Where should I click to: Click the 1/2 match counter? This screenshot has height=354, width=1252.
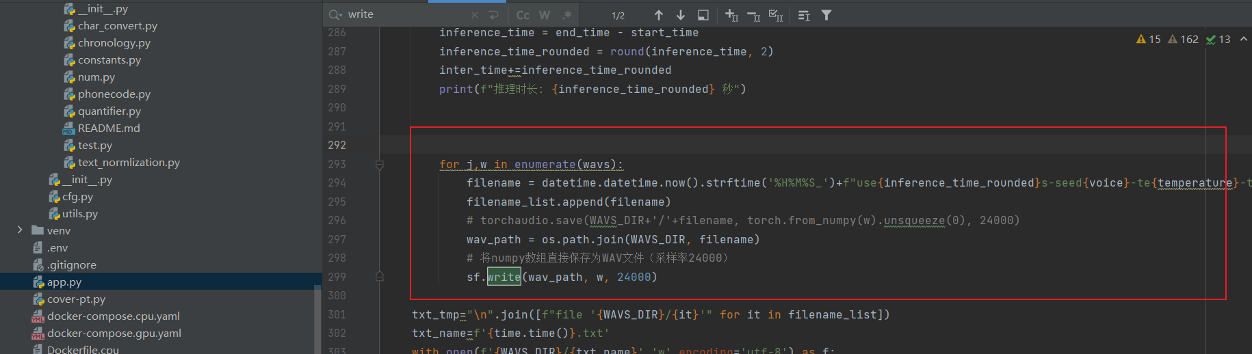coord(618,15)
